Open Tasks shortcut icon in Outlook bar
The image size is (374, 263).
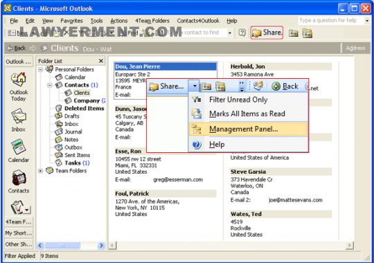click(x=17, y=207)
